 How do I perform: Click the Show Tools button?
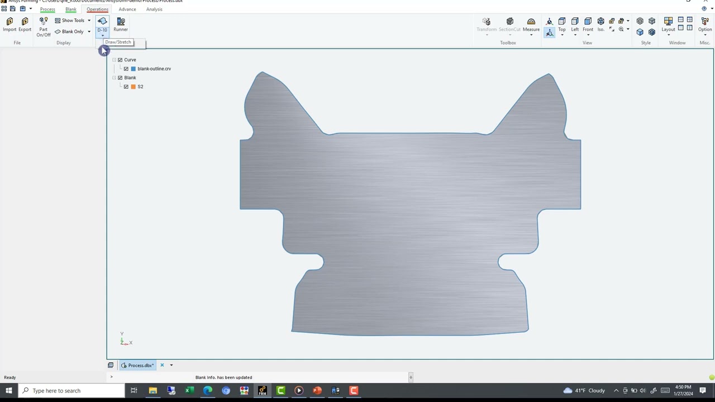[x=69, y=21]
